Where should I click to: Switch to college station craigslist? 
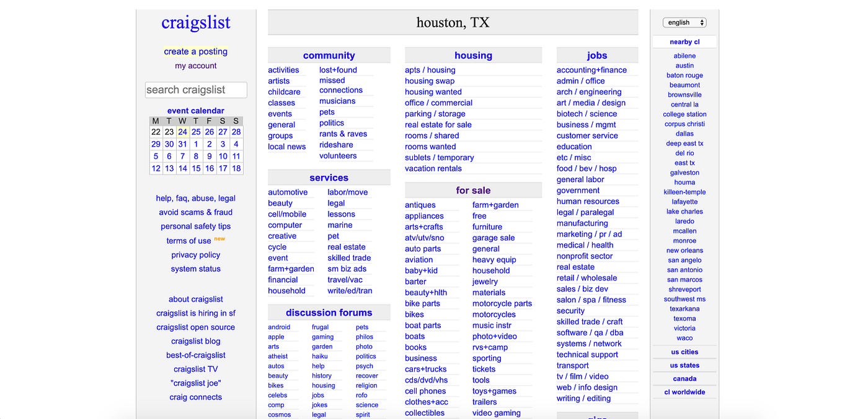click(684, 114)
